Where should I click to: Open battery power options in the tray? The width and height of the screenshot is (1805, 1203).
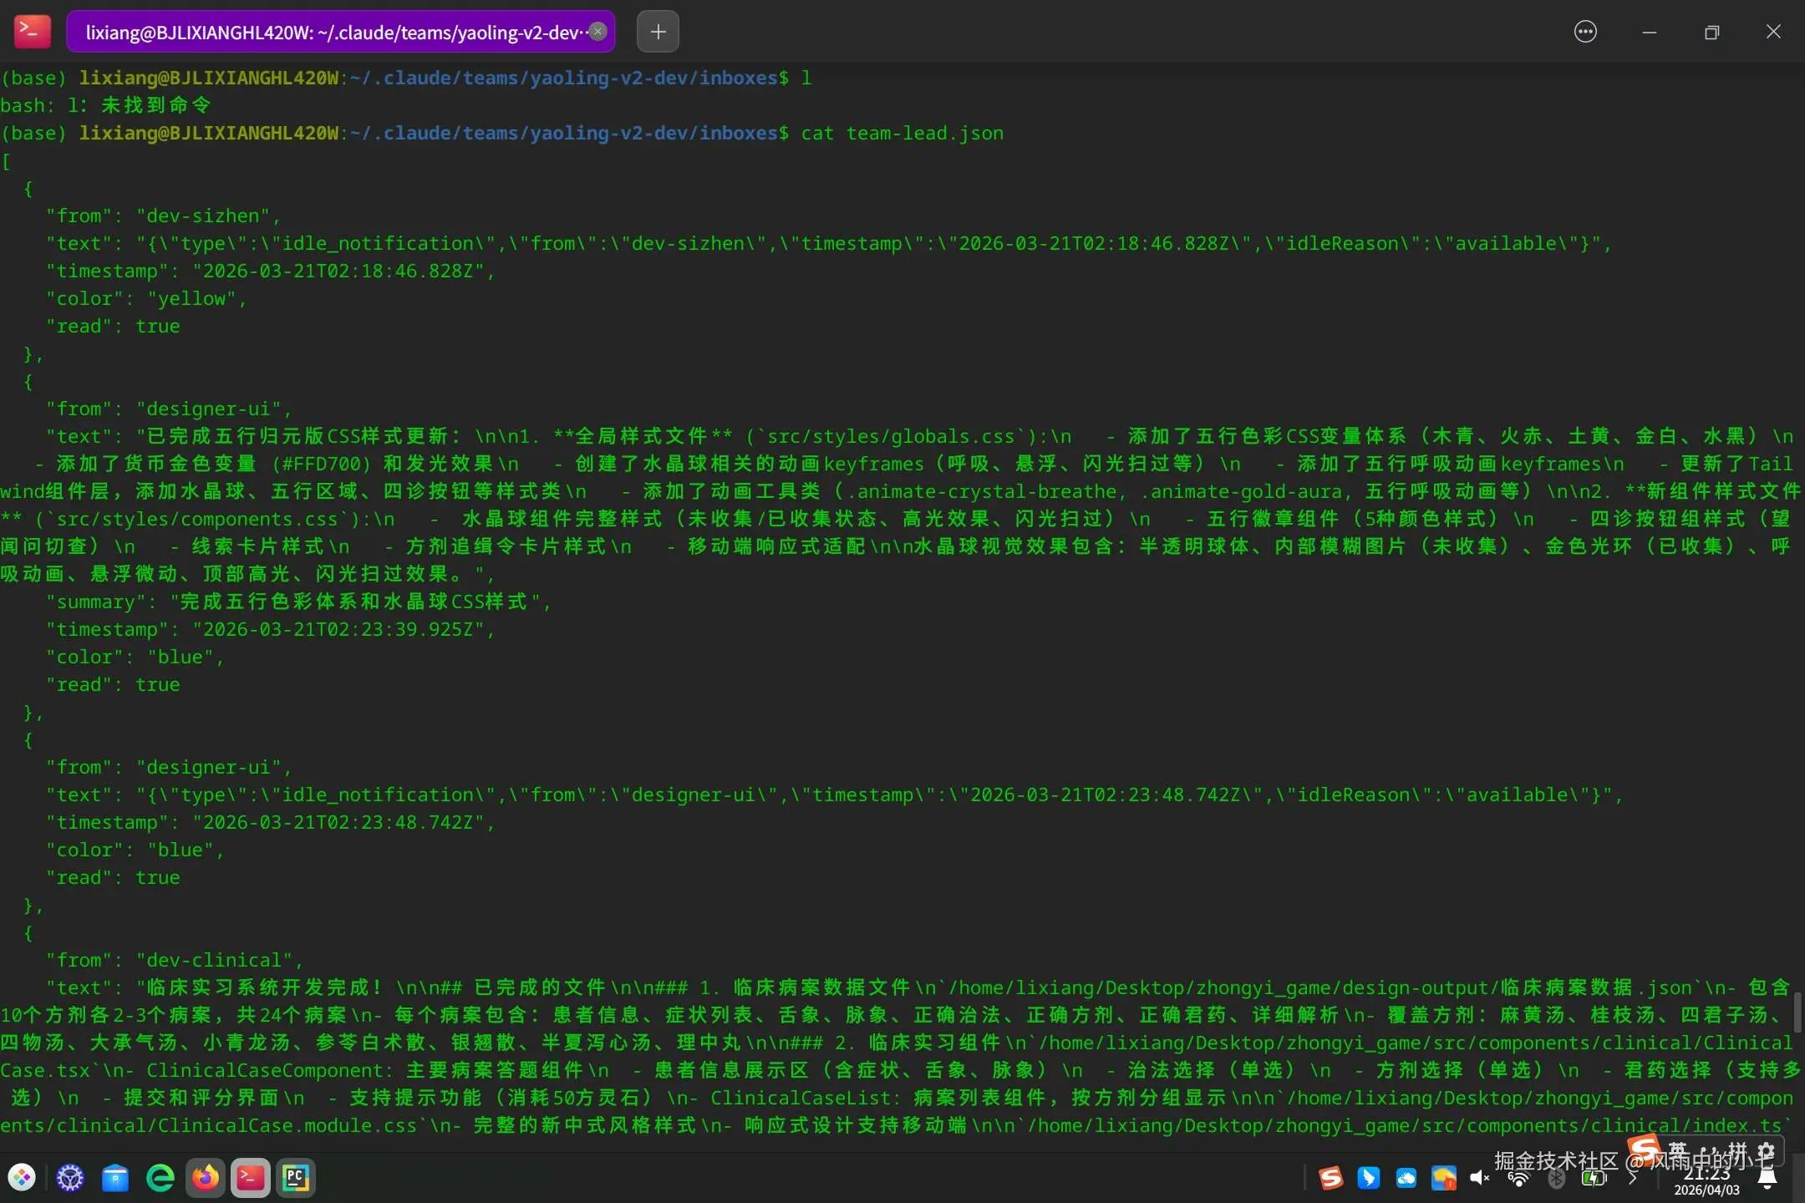coord(1594,1178)
